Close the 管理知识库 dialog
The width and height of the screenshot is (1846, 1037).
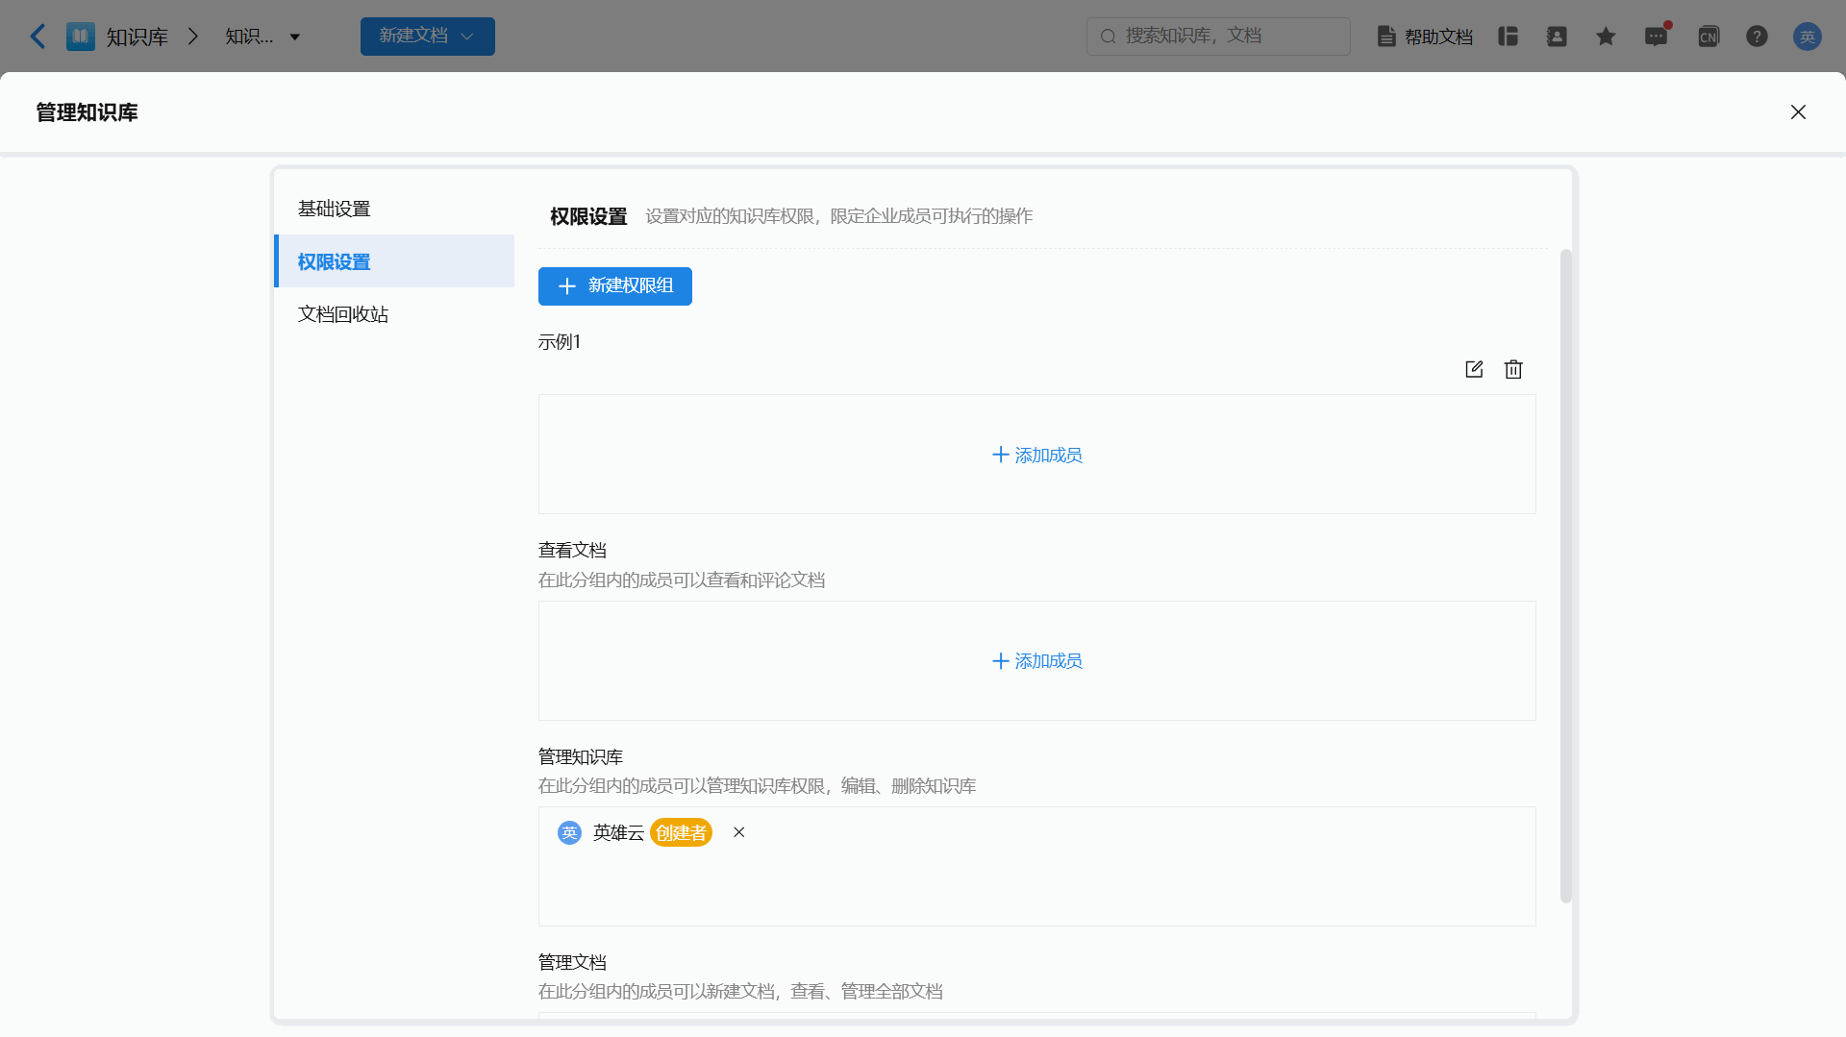(1798, 112)
